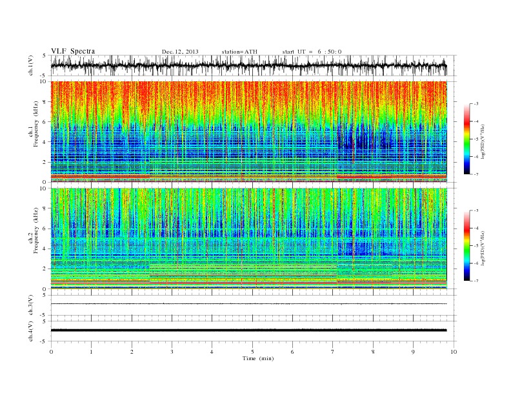Click the ch.4 voltage trace panel
The width and height of the screenshot is (511, 395).
coord(254,331)
